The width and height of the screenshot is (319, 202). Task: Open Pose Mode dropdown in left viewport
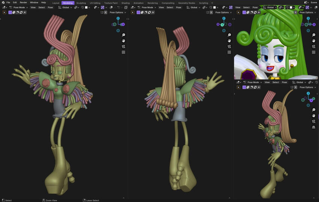click(18, 7)
